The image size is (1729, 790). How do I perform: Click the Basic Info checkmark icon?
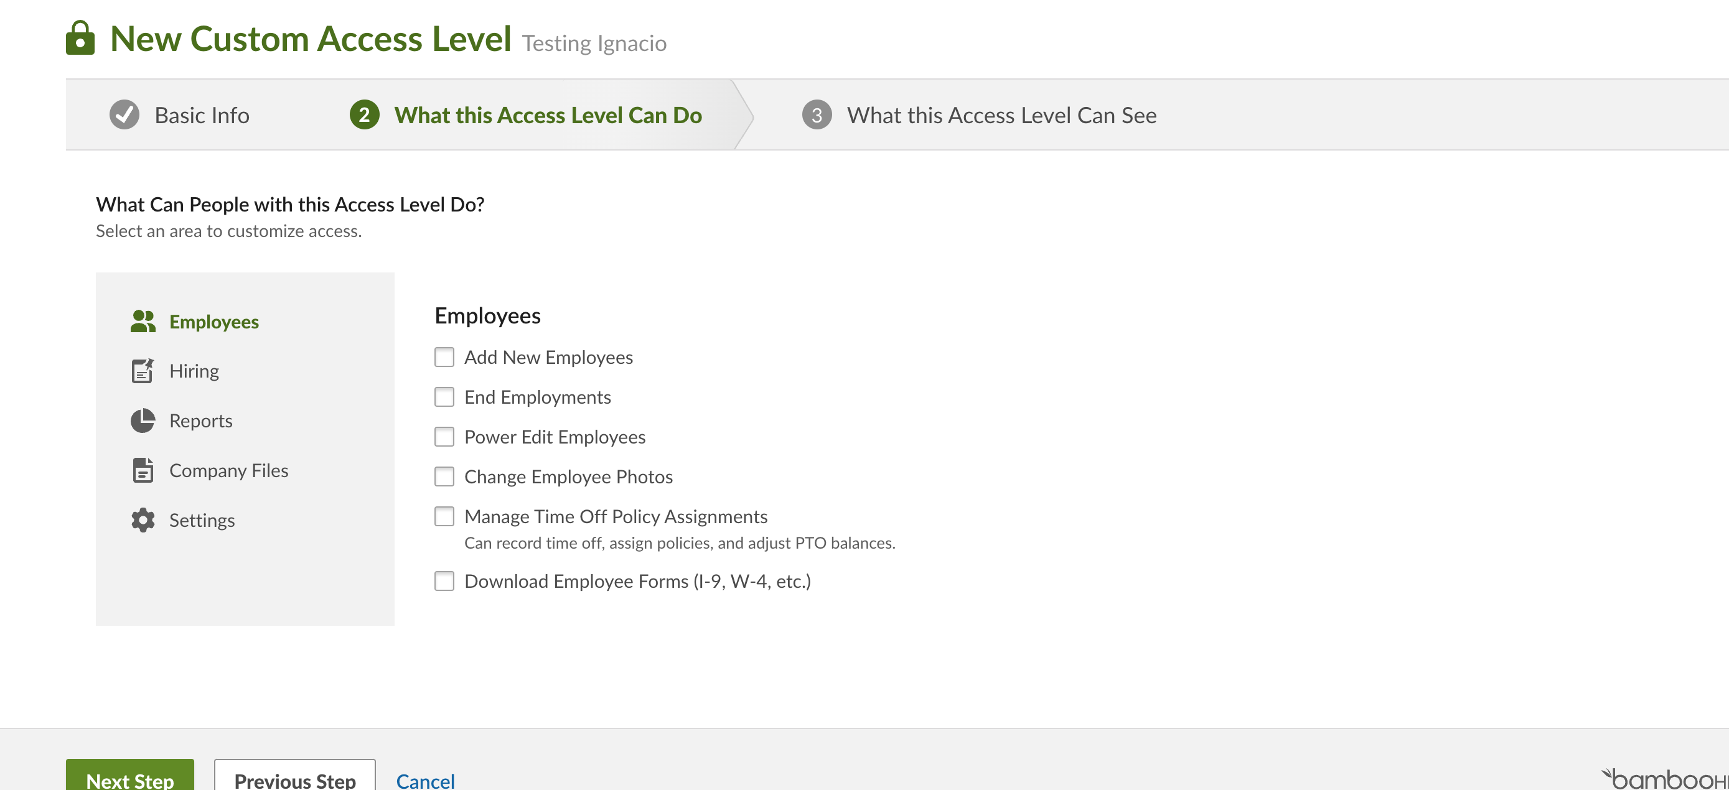click(x=123, y=114)
